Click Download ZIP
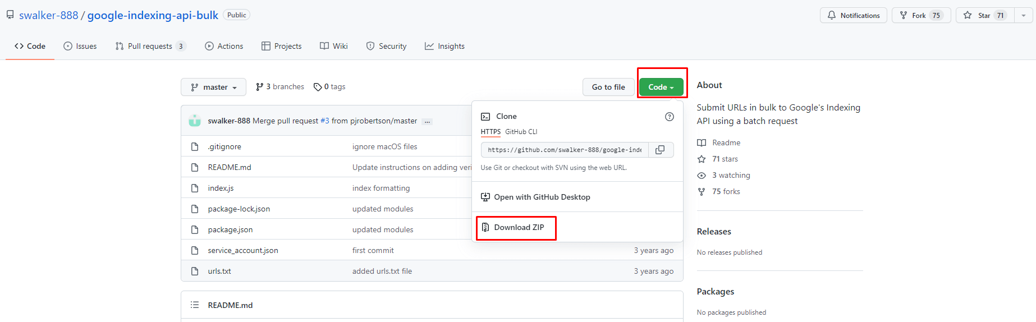The width and height of the screenshot is (1036, 322). pos(513,227)
